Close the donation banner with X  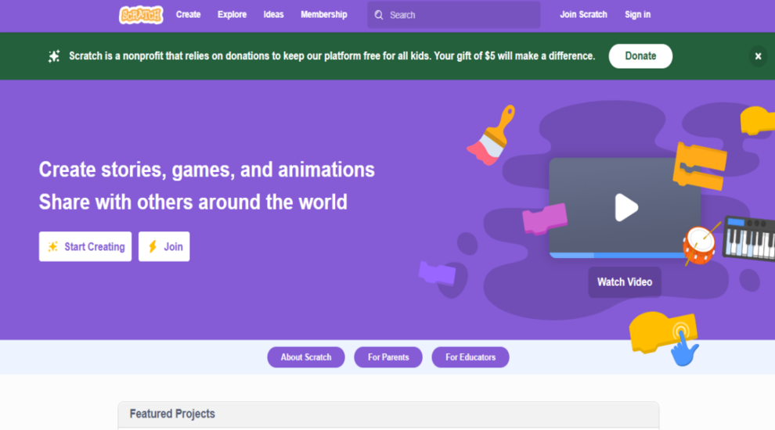[758, 56]
